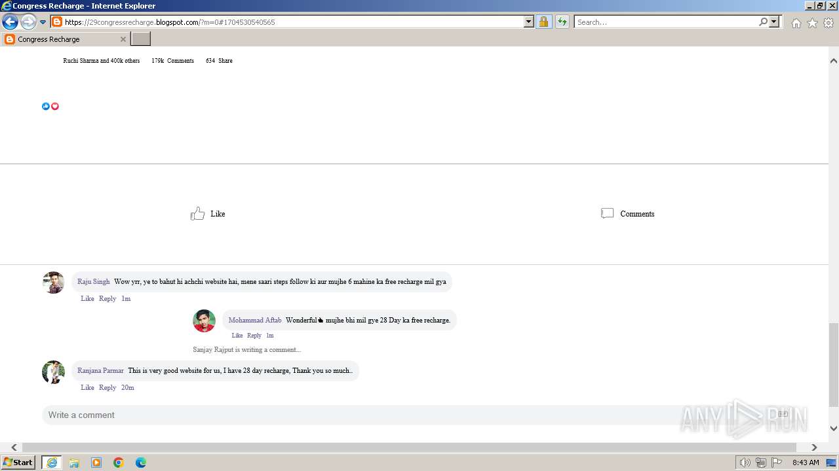
Task: Open Raju Singh's profile picture
Action: pos(53,283)
